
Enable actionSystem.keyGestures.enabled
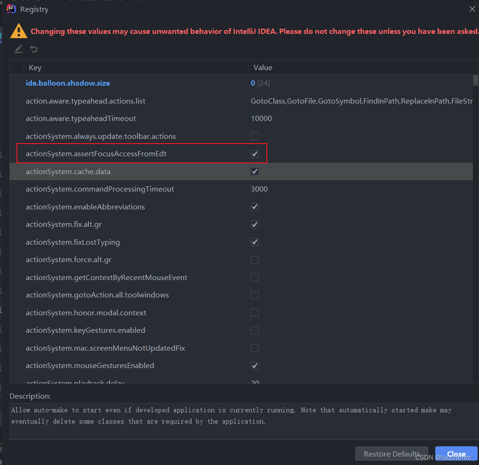255,330
